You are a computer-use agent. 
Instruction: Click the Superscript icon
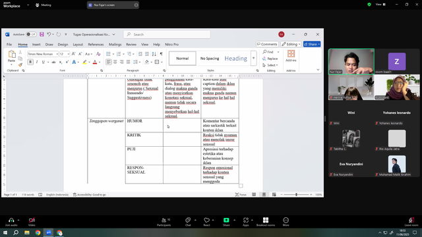(67, 62)
